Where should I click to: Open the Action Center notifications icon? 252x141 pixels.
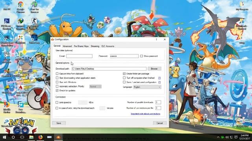point(236,137)
